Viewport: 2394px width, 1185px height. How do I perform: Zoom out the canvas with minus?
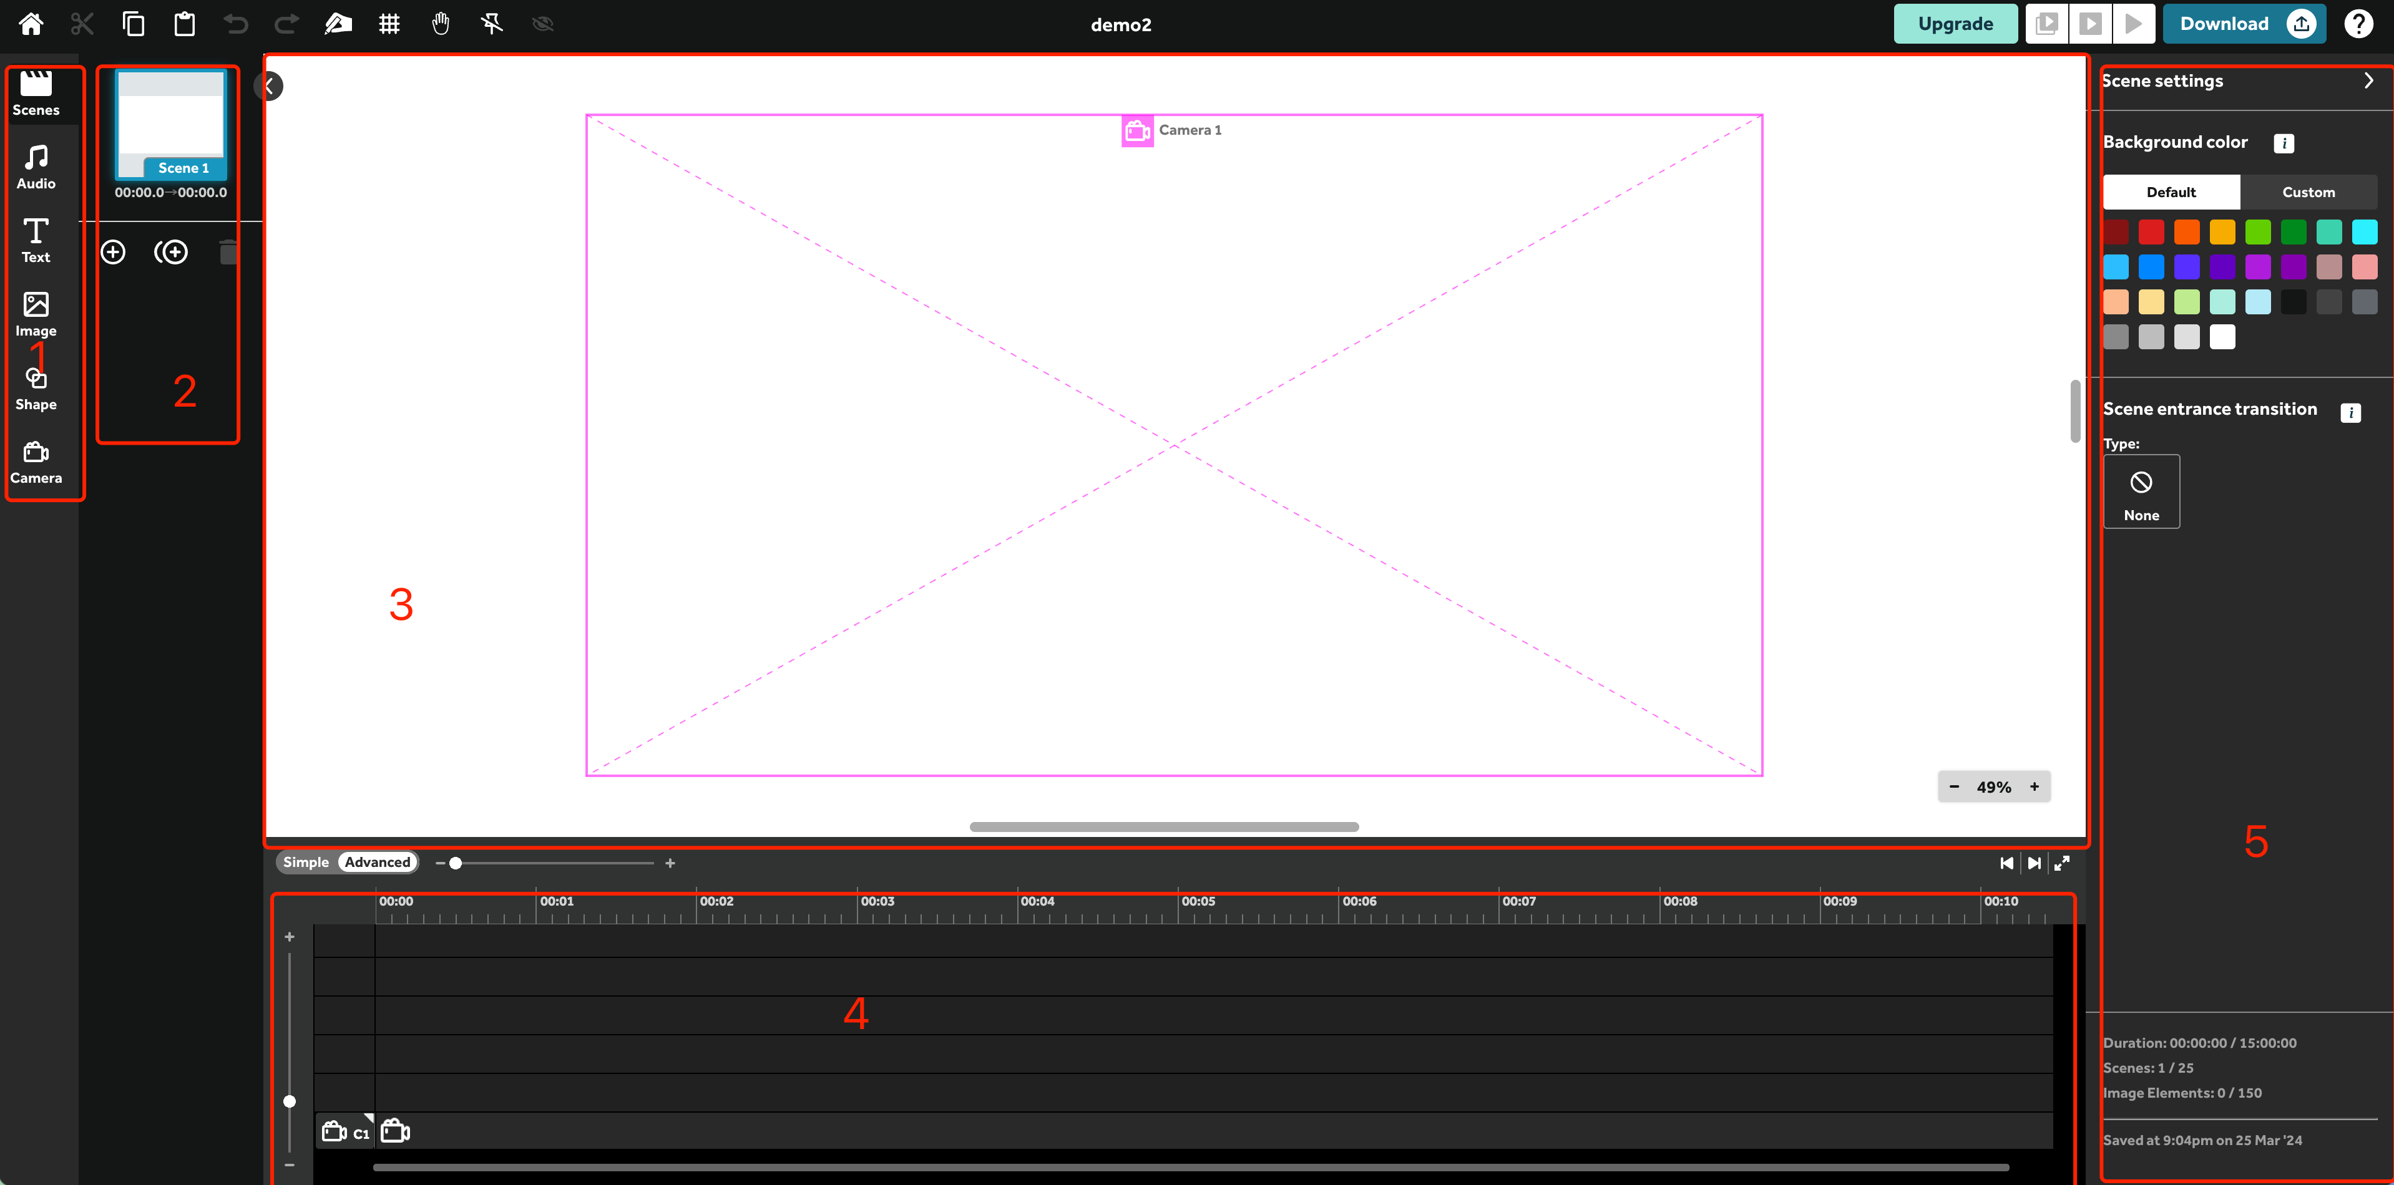click(x=1955, y=786)
